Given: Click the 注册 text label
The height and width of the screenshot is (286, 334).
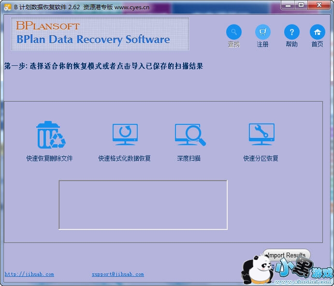Looking at the screenshot, I should coord(262,45).
